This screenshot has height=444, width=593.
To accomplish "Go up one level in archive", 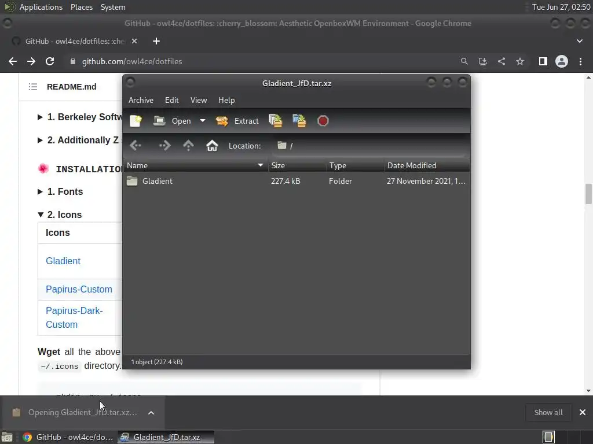I will tap(188, 146).
